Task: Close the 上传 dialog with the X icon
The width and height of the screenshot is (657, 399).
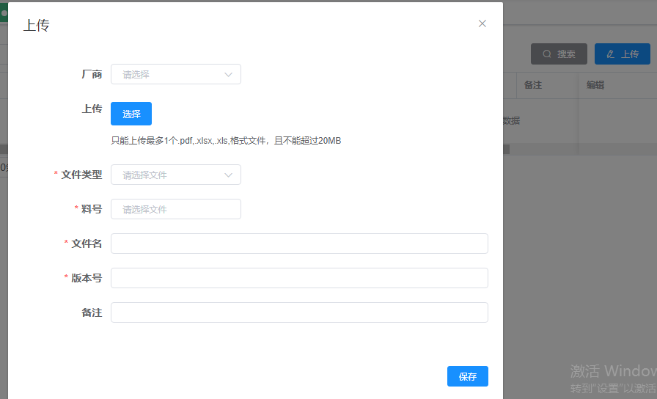Action: click(x=482, y=23)
